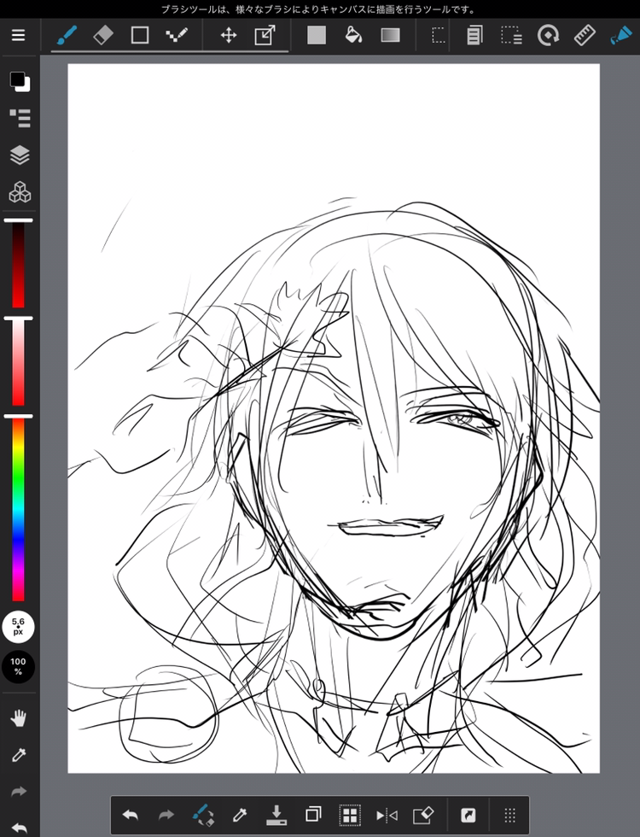The height and width of the screenshot is (837, 640).
Task: Click the clear layer edit icon
Action: [x=423, y=815]
